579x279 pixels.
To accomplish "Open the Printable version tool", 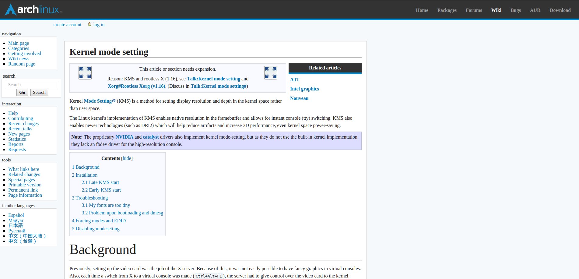I will click(x=25, y=185).
